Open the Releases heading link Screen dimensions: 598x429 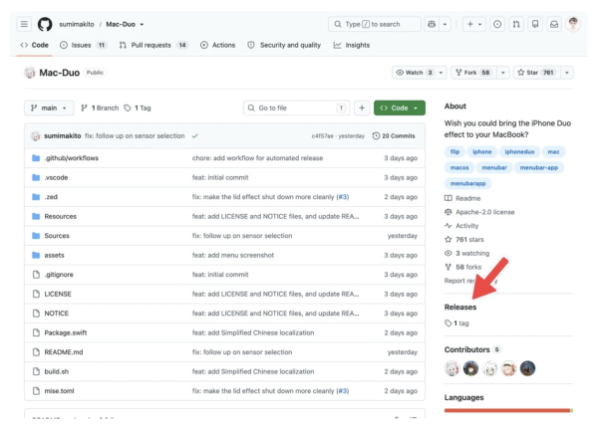coord(460,307)
